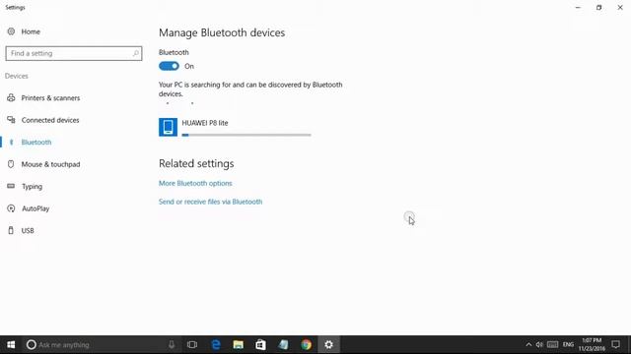Screen dimensions: 631x354
Task: Click the Connected devices icon
Action: (11, 120)
